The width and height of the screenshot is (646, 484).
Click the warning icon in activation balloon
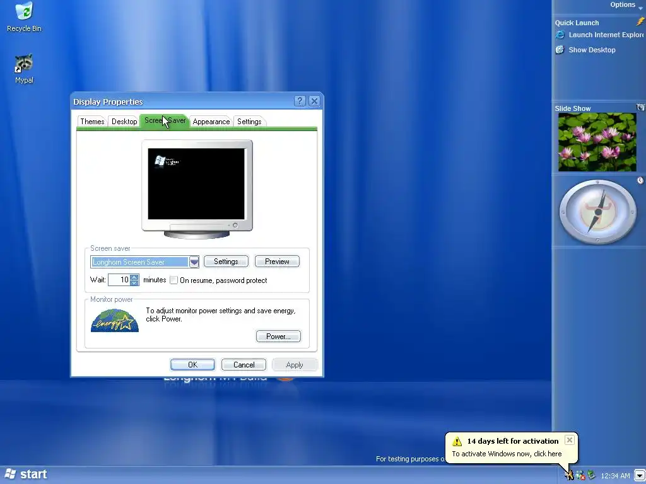(457, 442)
